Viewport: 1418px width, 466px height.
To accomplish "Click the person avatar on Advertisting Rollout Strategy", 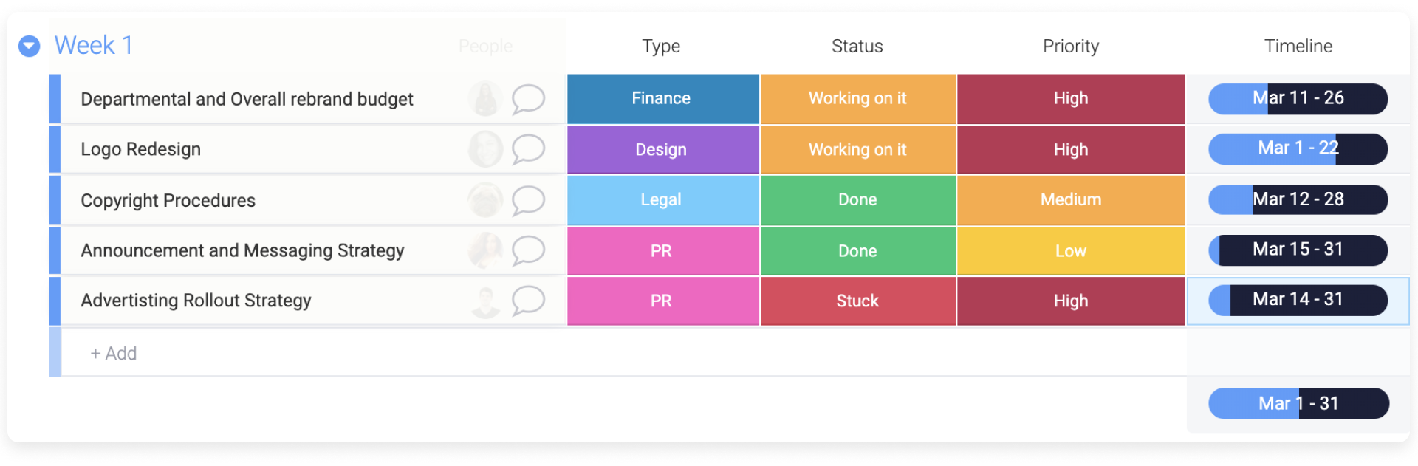I will click(x=485, y=301).
